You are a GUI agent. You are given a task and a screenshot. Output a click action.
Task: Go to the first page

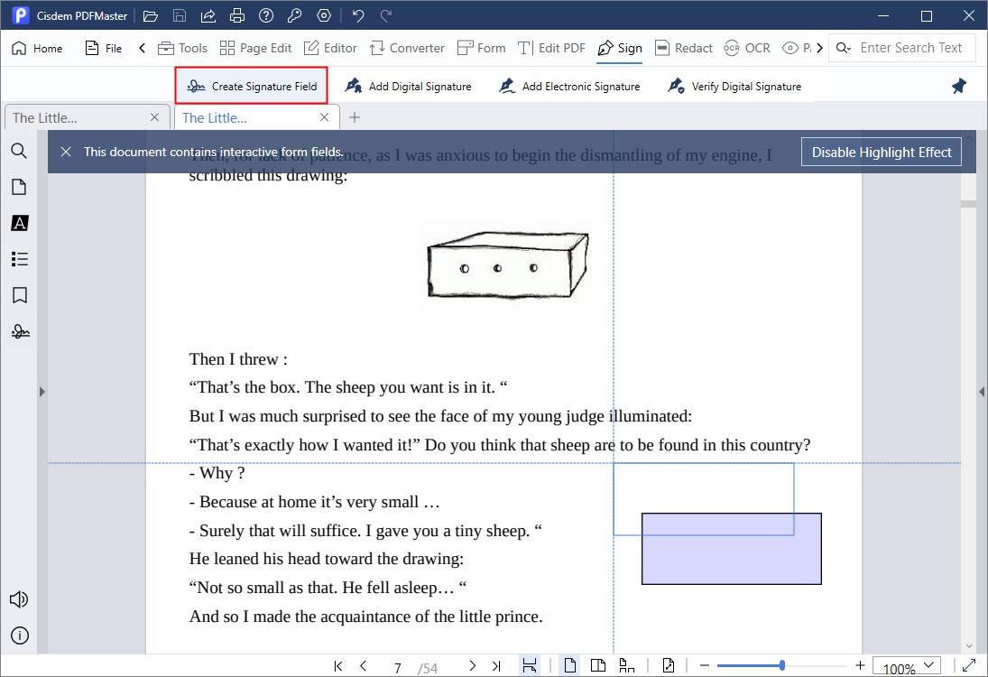338,665
